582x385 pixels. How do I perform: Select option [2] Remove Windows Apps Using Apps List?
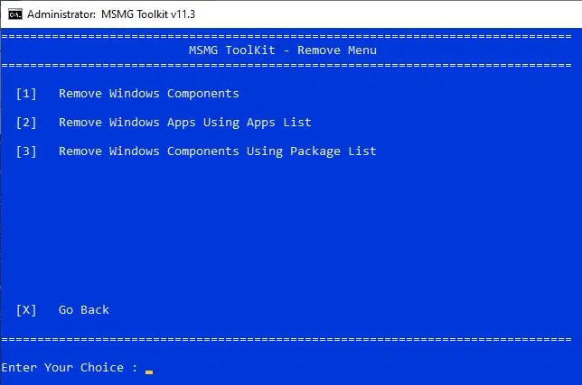click(x=164, y=123)
